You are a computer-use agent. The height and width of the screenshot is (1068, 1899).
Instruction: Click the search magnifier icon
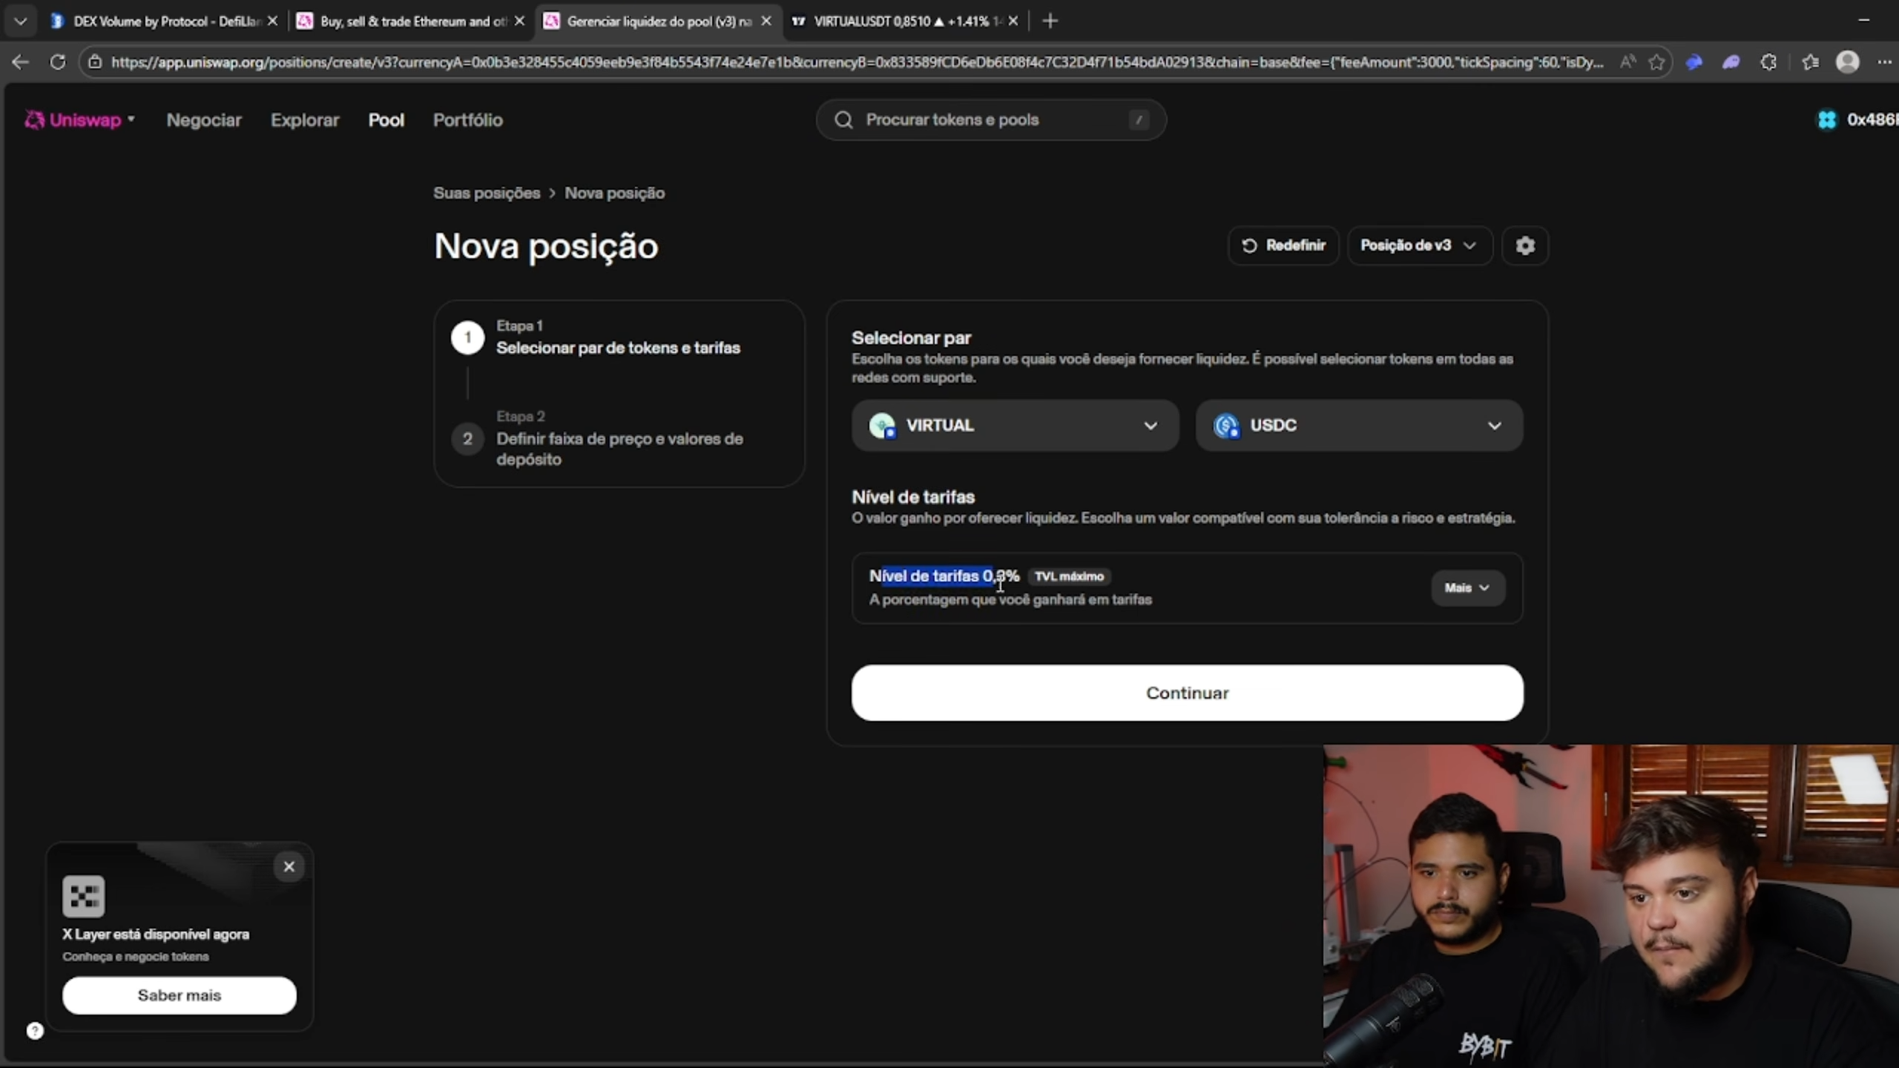click(x=843, y=119)
